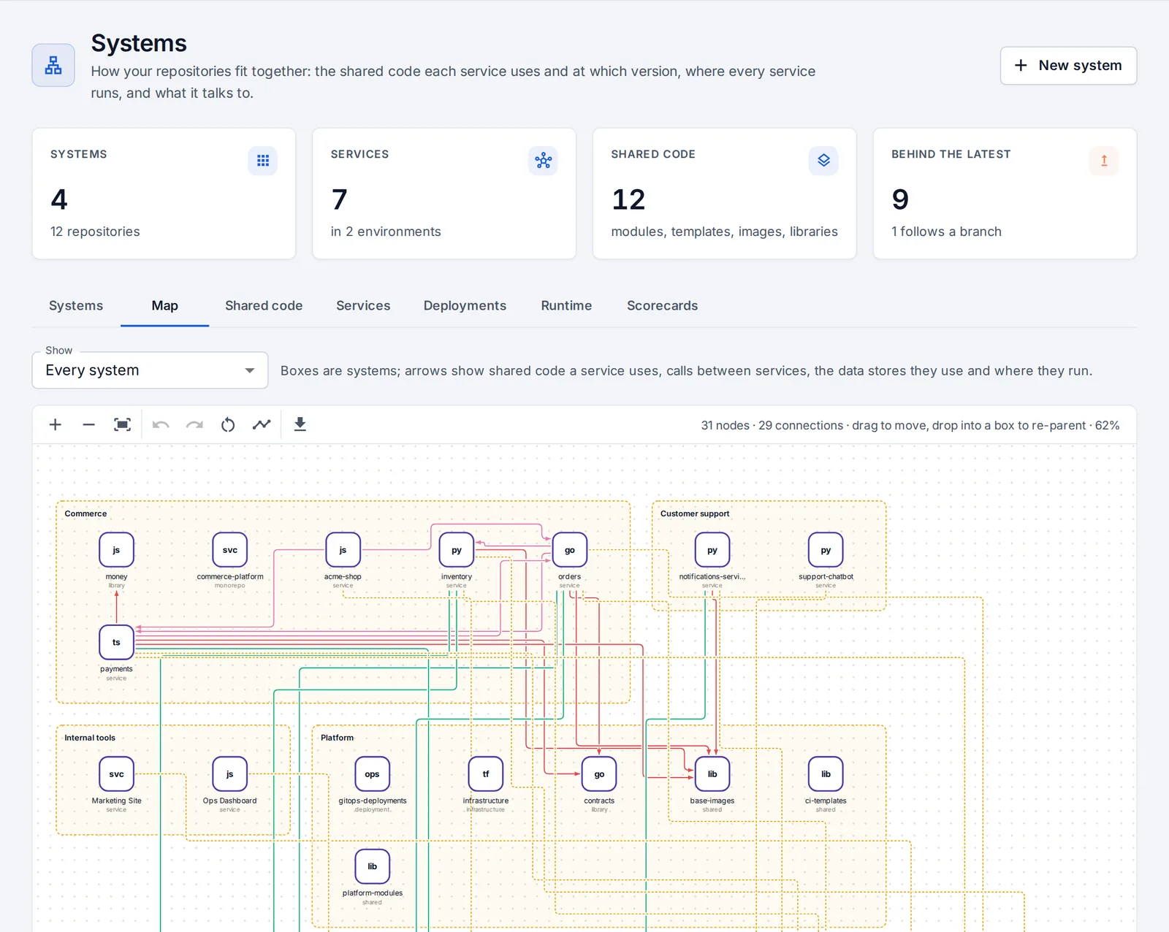This screenshot has height=932, width=1169.
Task: Click the Behind the Latest arrow icon
Action: click(1104, 161)
